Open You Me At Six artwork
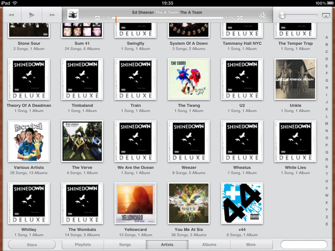This screenshot has height=251, width=335. pos(189,203)
